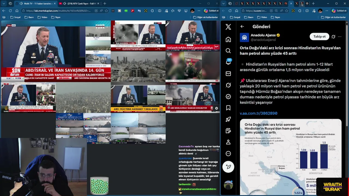Open browser three-dot menu in x.com window
This screenshot has height=196, width=349.
pos(327,11)
